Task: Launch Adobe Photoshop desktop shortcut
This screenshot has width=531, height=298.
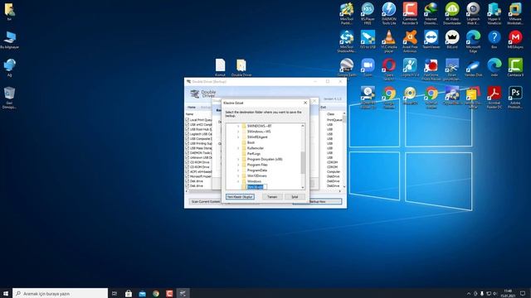Action: click(515, 97)
